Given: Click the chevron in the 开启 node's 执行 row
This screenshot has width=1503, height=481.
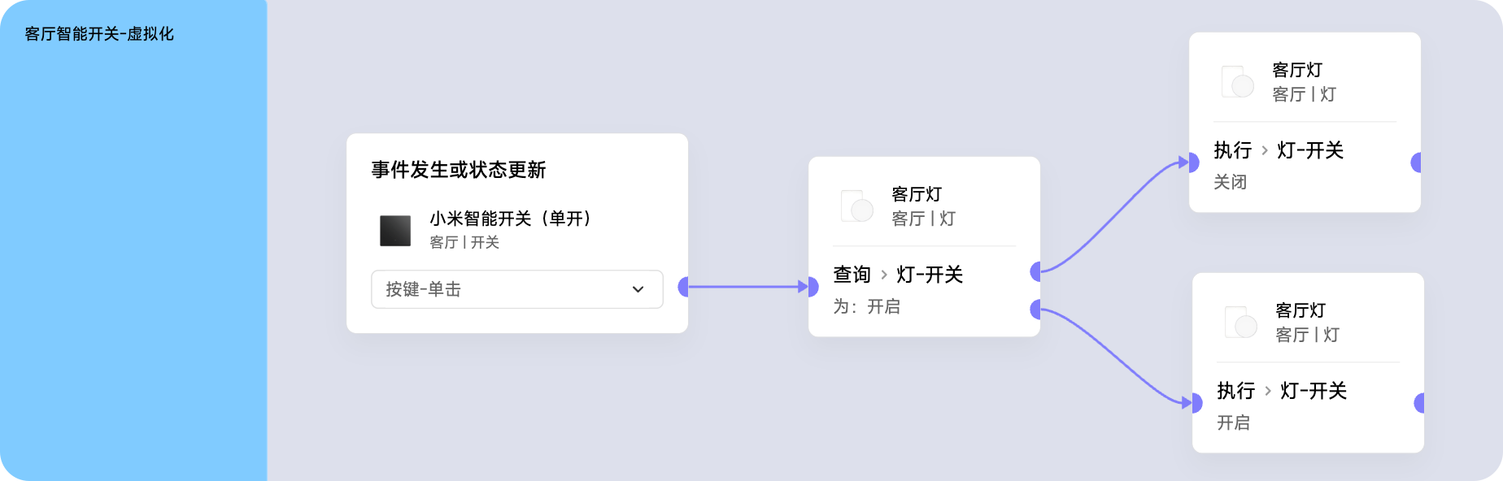Looking at the screenshot, I should [x=1268, y=392].
